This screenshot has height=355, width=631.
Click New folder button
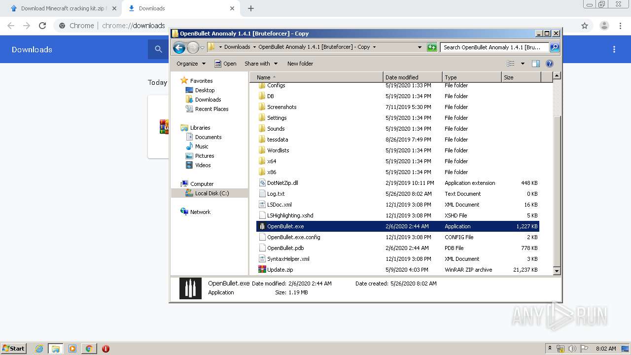[x=300, y=64]
